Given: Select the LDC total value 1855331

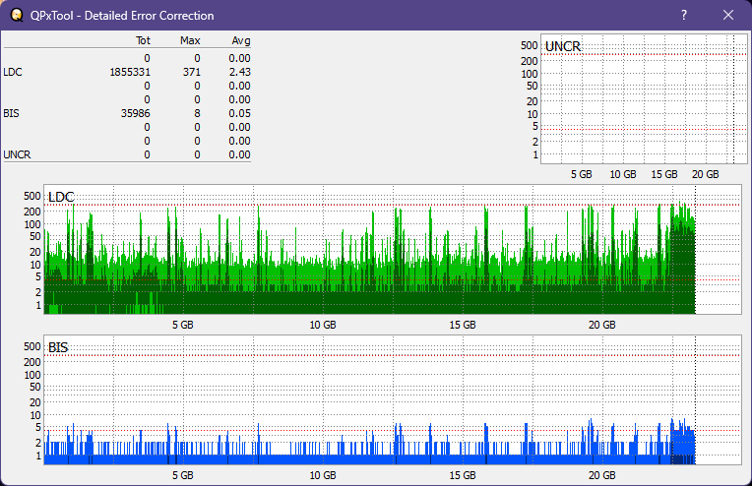Looking at the screenshot, I should [130, 72].
